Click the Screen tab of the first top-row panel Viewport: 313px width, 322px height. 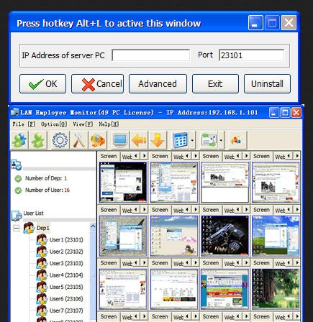tap(109, 156)
